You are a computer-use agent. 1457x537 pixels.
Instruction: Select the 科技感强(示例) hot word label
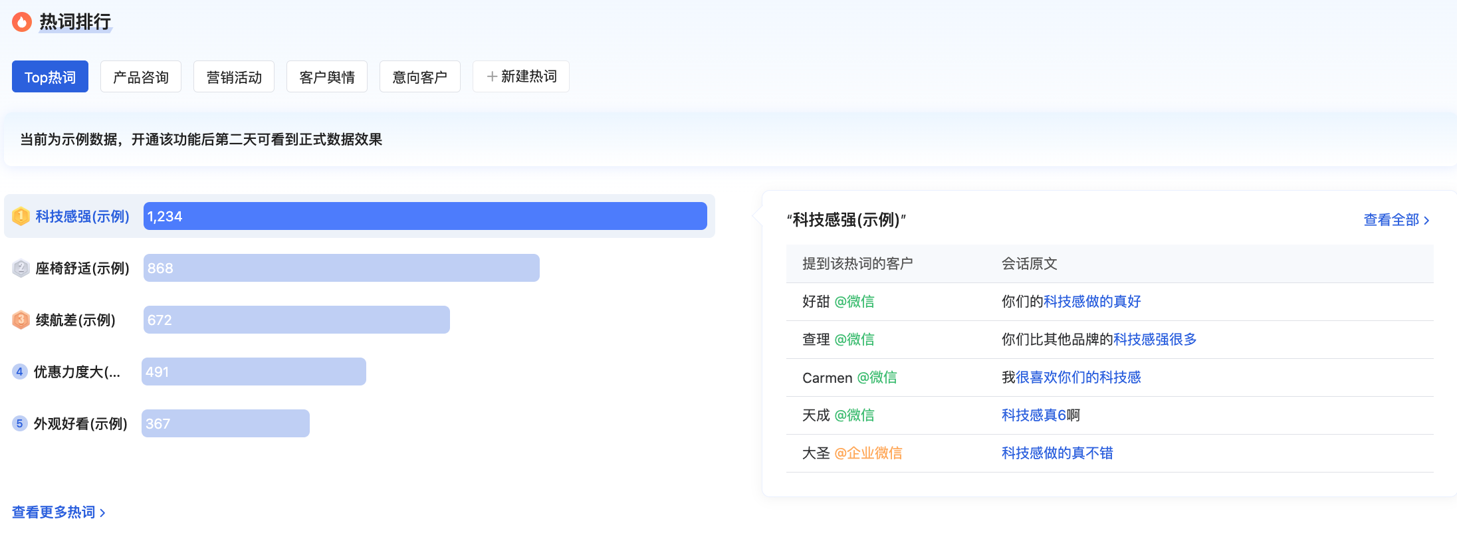[82, 217]
